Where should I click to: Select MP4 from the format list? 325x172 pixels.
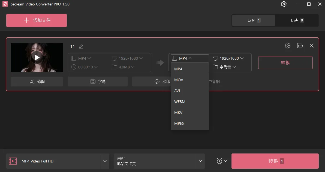point(190,69)
